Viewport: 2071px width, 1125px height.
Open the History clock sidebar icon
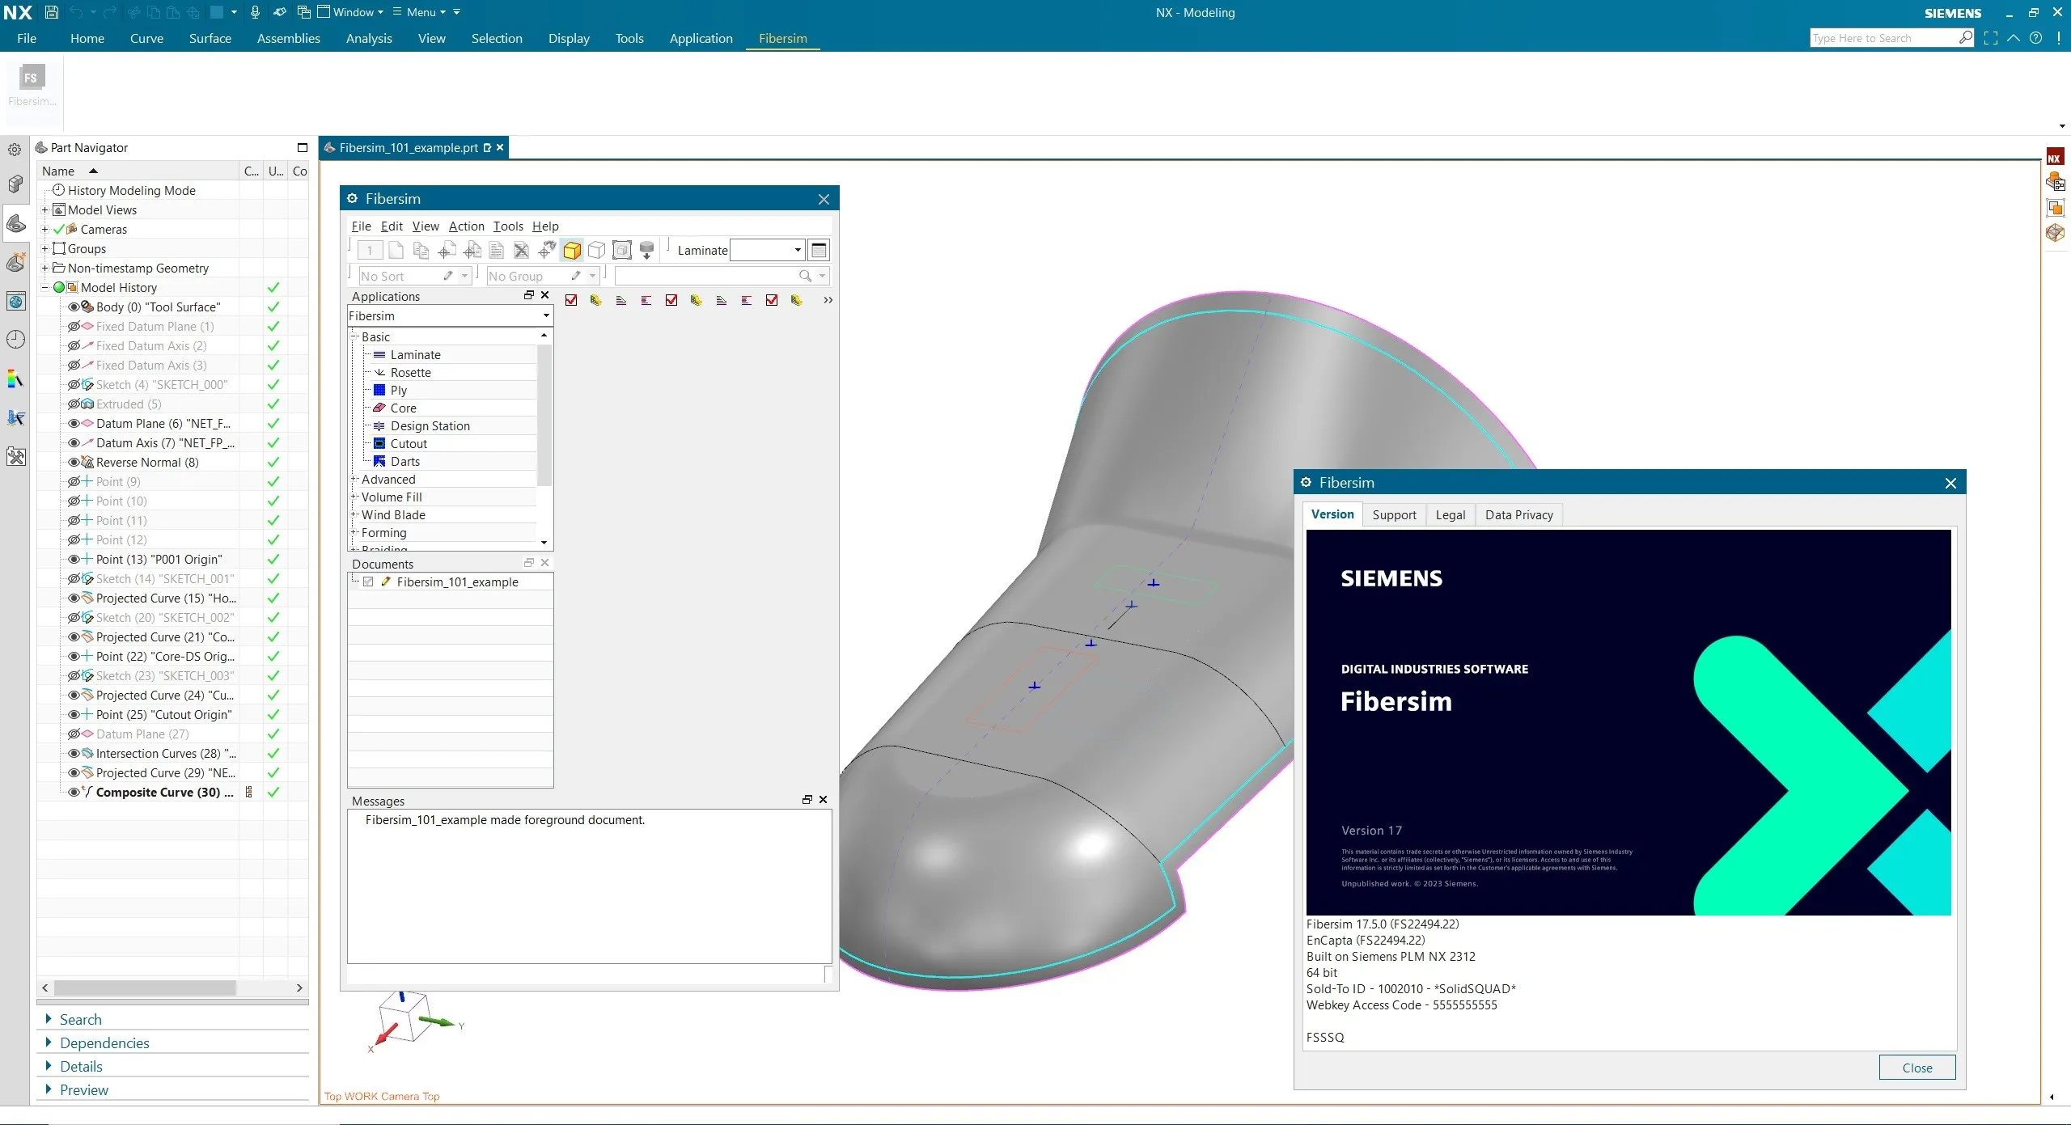[x=15, y=340]
